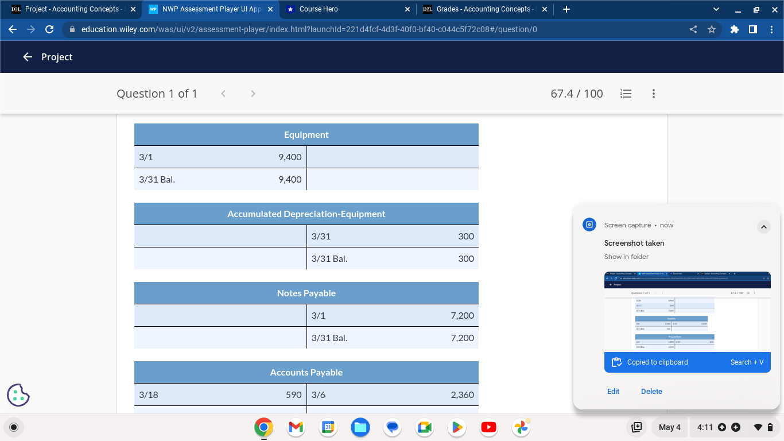Launch YouTube from the shelf

pyautogui.click(x=488, y=427)
